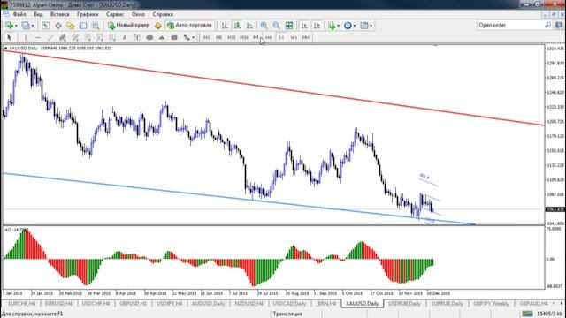Expand the Templates dropdown arrow
This screenshot has height=318, width=566.
(x=371, y=26)
